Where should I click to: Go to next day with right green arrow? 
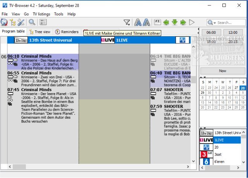pos(183,22)
